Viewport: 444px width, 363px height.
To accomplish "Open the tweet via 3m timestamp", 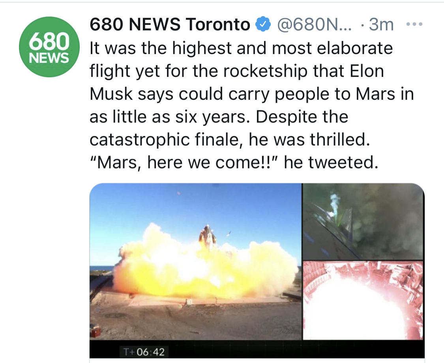I will [x=381, y=24].
